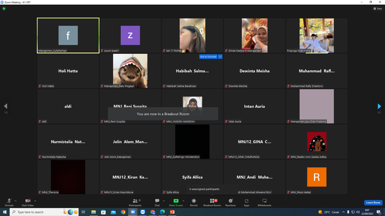The width and height of the screenshot is (385, 216).
Task: Select the kel 17 Rofiah video tile
Action: [192, 35]
